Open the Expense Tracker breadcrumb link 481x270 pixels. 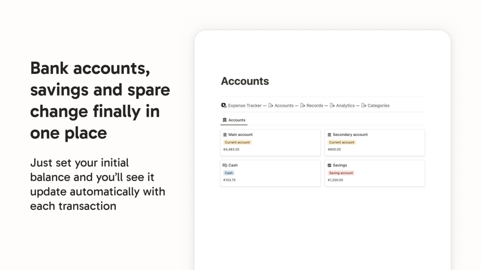click(x=245, y=105)
